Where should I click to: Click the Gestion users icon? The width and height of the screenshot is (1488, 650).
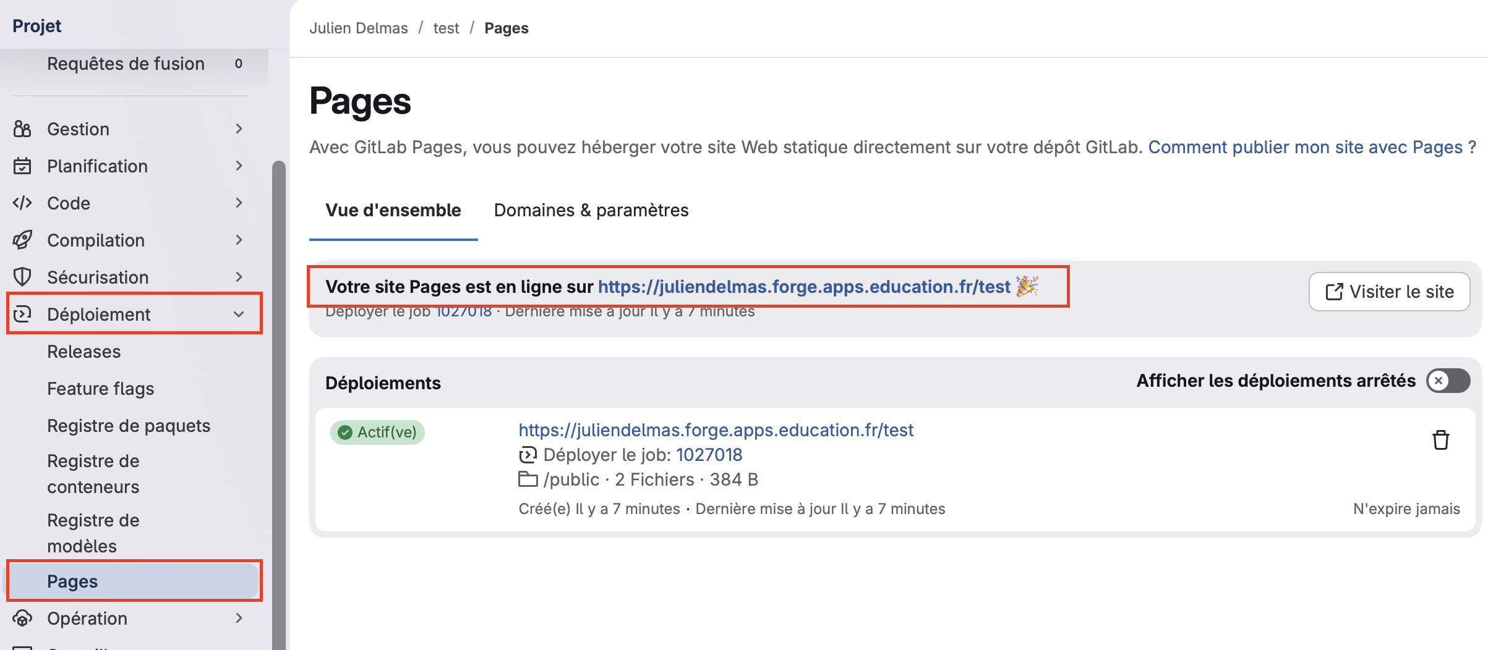click(x=22, y=129)
